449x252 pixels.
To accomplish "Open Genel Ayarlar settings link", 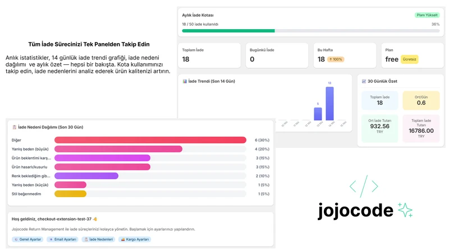I will (28, 240).
